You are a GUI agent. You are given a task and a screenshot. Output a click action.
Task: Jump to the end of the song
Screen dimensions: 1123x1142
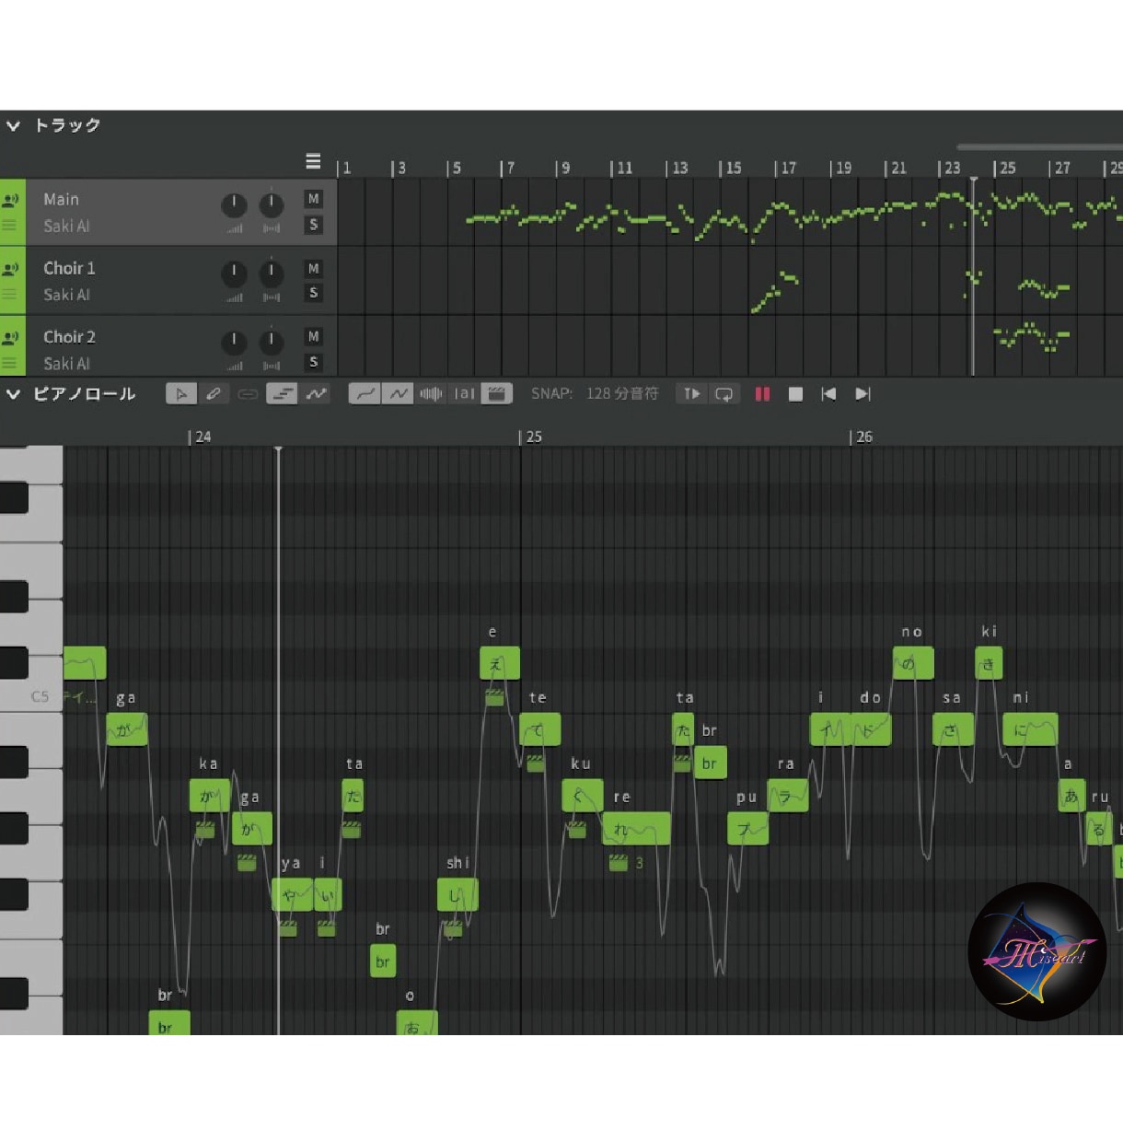point(863,394)
